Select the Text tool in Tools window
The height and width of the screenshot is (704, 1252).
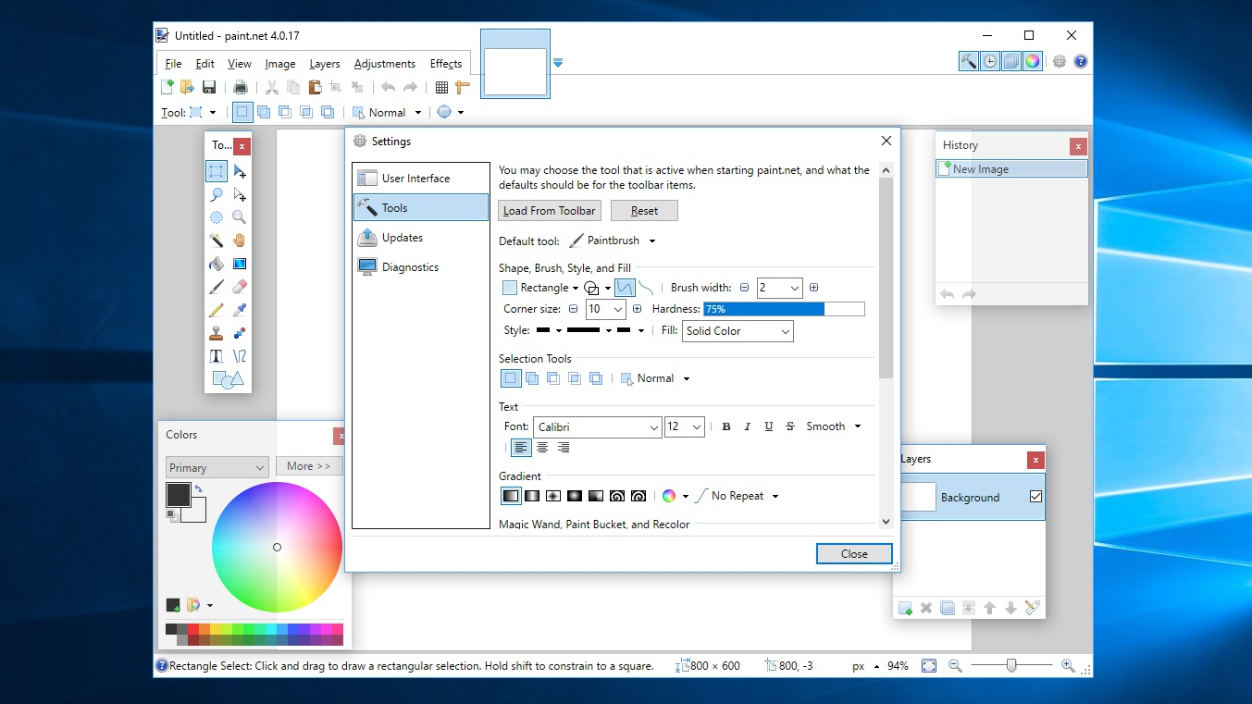click(216, 356)
